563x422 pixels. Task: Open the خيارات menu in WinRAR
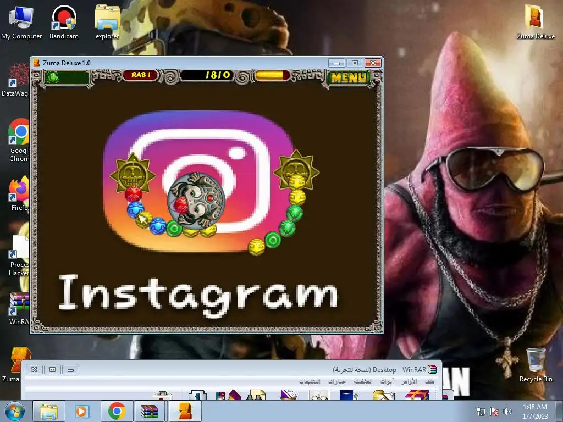337,381
